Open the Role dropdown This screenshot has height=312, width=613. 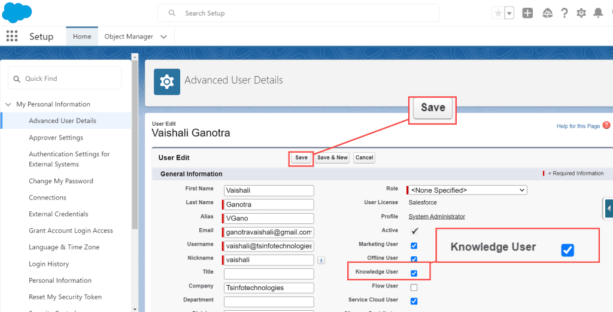468,190
